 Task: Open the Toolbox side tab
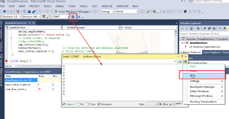[1, 46]
